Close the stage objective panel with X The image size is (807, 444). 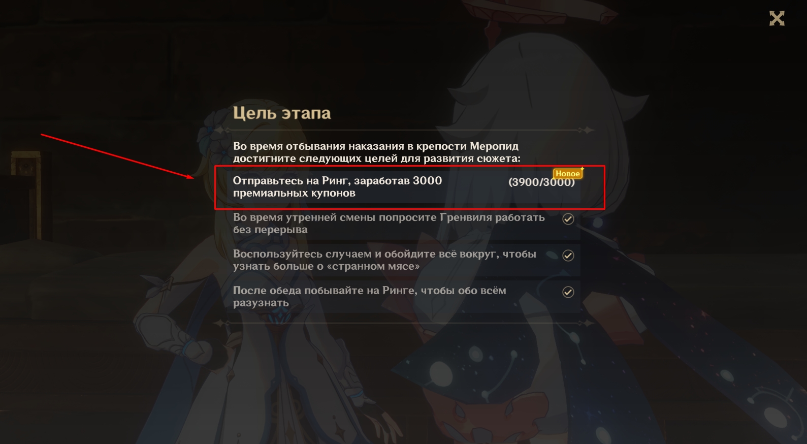tap(777, 19)
